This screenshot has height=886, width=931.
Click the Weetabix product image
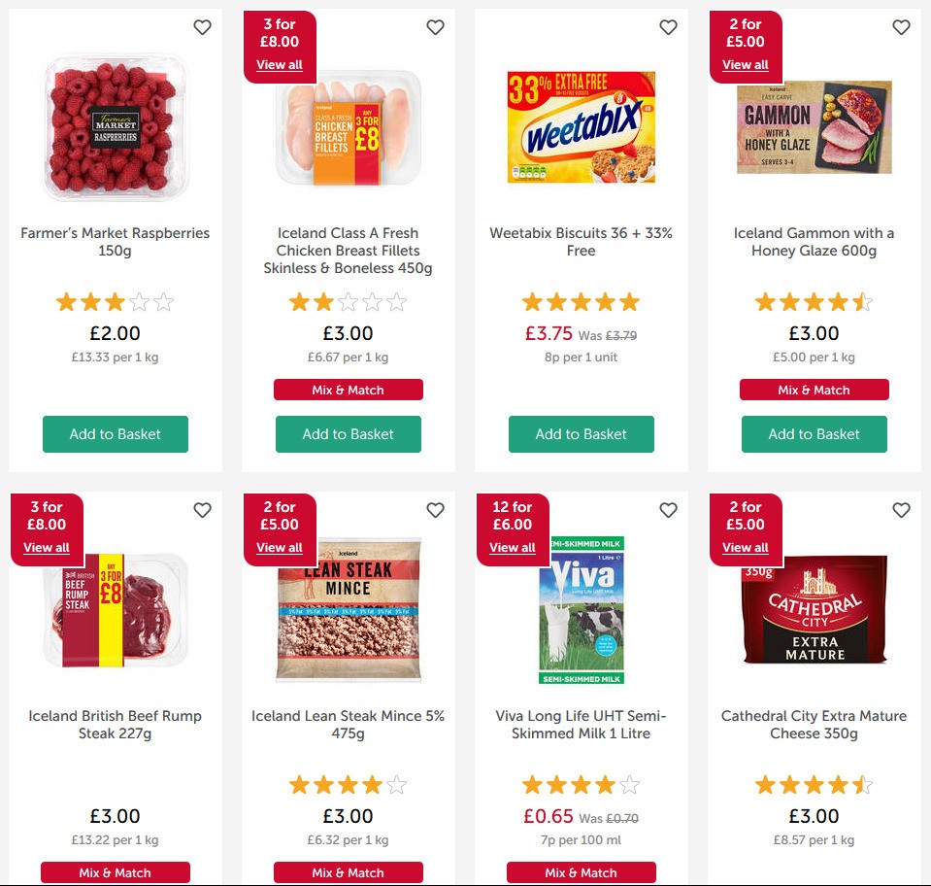(581, 126)
